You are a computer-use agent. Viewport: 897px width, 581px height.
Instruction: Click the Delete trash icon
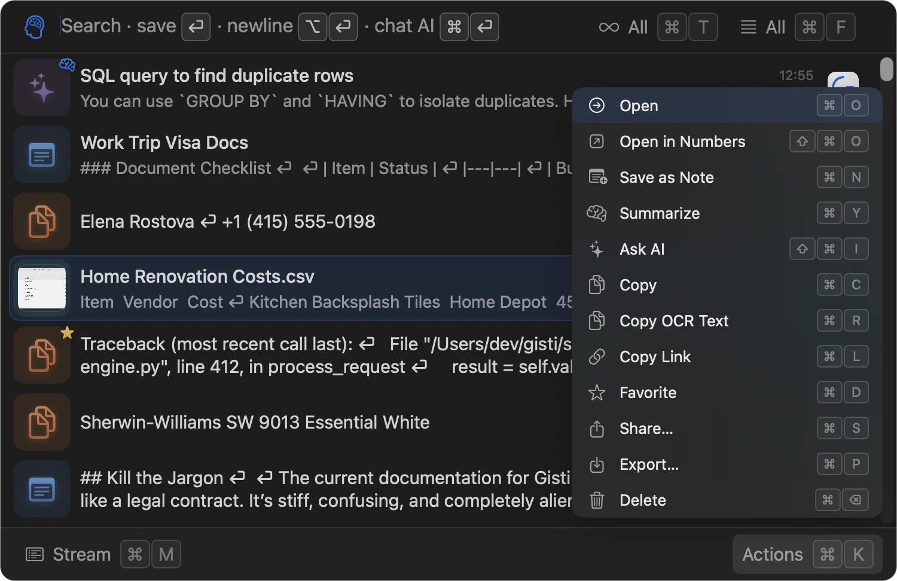pyautogui.click(x=597, y=500)
